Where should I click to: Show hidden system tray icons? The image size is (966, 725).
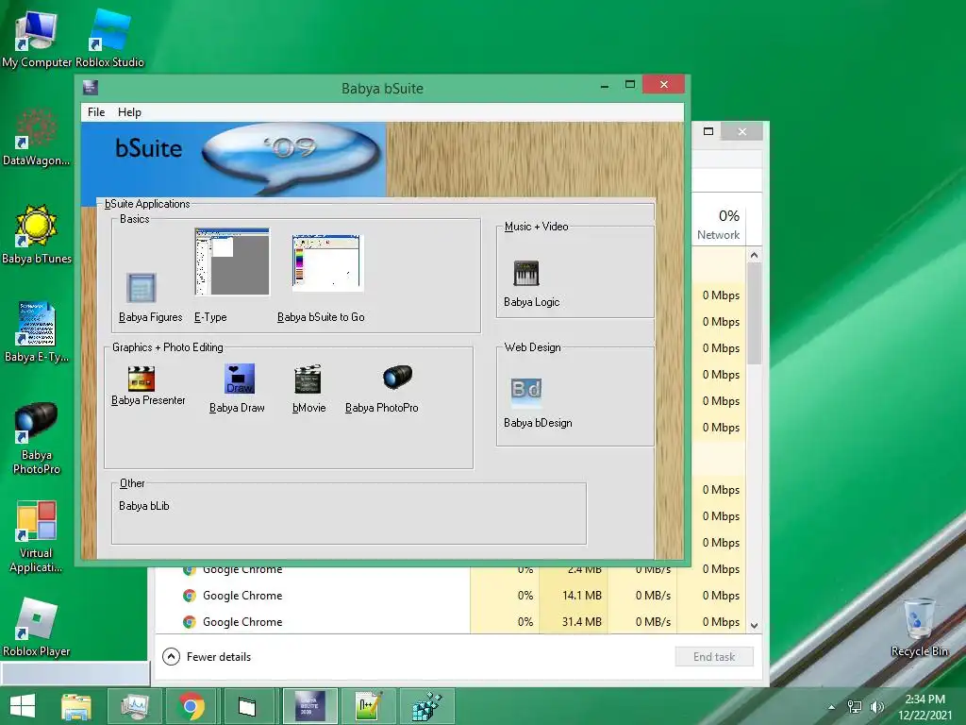831,707
